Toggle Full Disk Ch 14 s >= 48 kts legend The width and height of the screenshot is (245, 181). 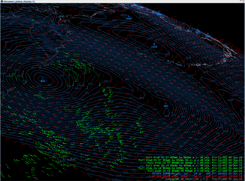(x=194, y=165)
